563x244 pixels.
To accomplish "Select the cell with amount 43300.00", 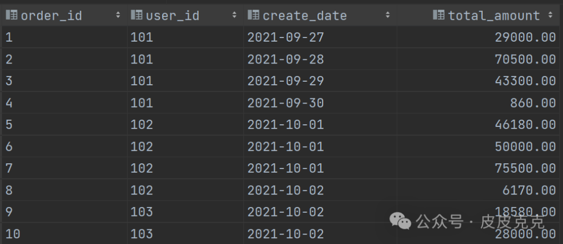I will 525,81.
